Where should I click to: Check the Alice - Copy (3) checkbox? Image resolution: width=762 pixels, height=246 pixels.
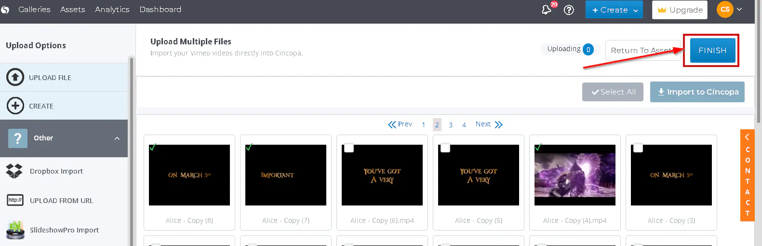pyautogui.click(x=638, y=148)
